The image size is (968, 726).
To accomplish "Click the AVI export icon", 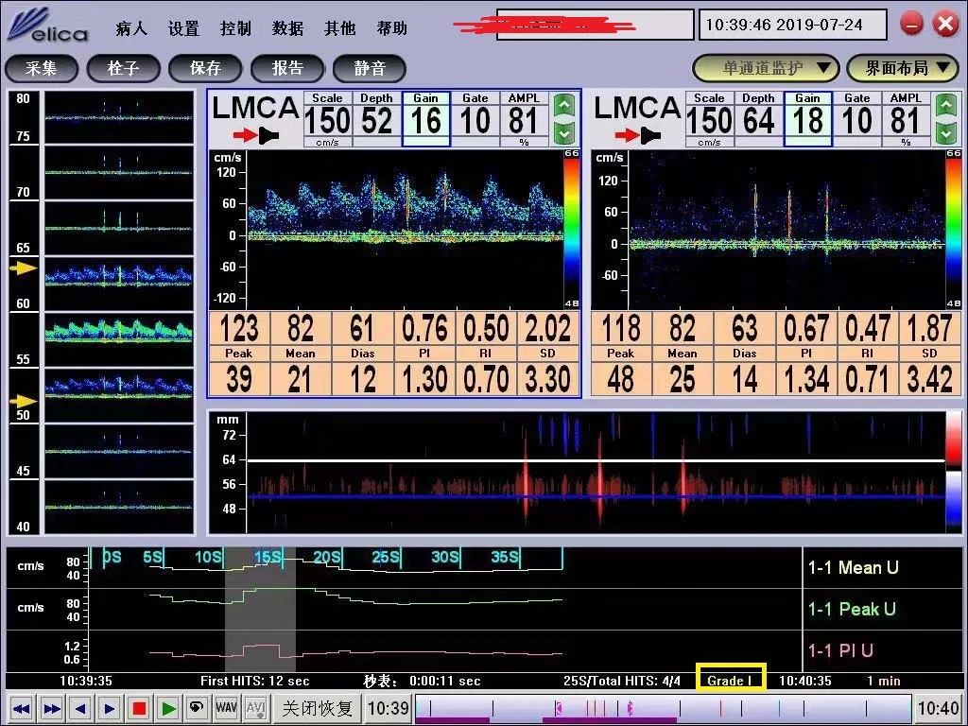I will point(255,708).
